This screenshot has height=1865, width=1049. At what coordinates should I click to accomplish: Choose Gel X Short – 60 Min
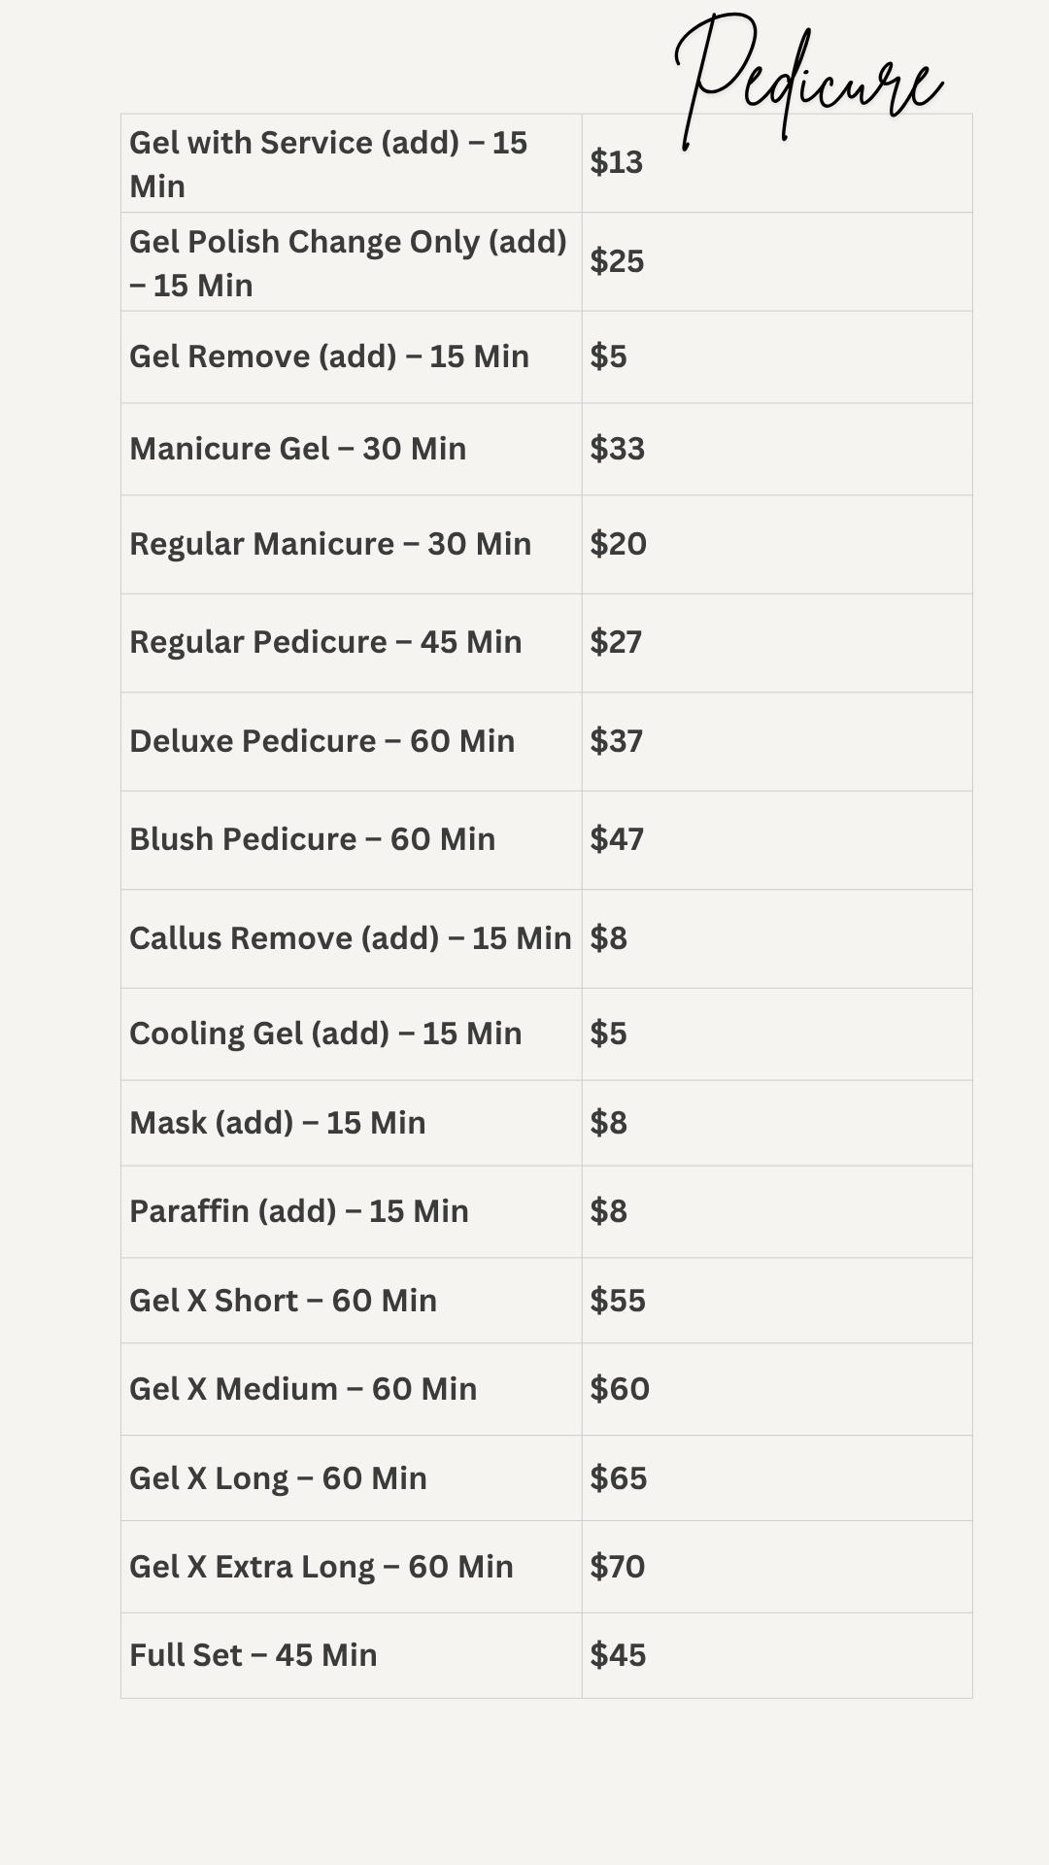pyautogui.click(x=283, y=1301)
